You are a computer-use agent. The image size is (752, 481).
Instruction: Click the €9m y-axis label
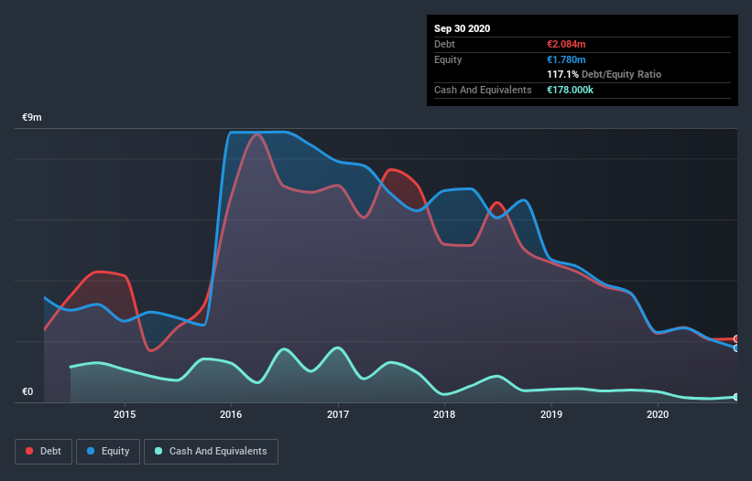[x=32, y=117]
